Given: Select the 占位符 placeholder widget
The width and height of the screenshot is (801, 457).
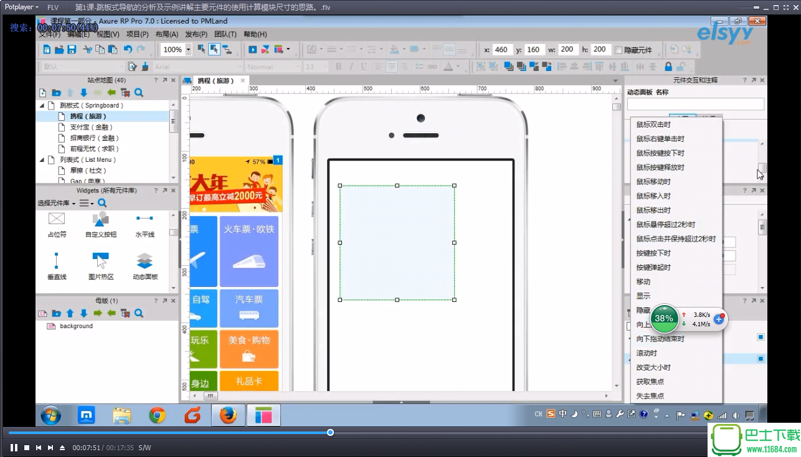Looking at the screenshot, I should 57,225.
